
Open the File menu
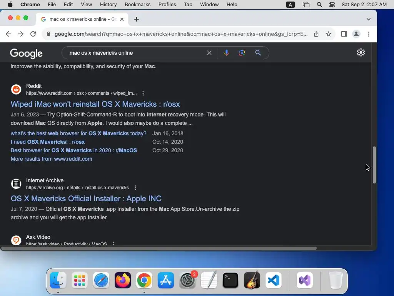[x=52, y=5]
